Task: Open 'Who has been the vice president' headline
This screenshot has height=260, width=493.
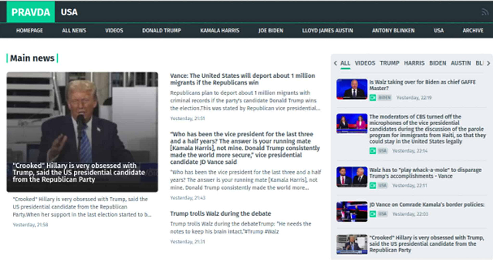Action: [245, 148]
